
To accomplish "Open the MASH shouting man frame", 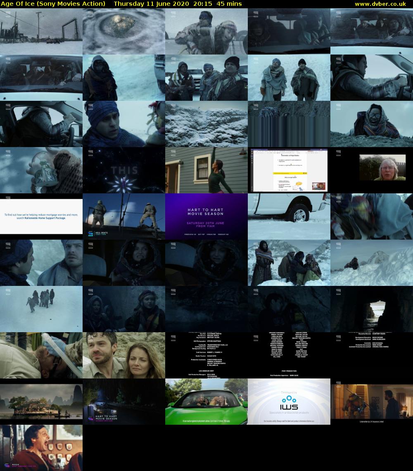I will pyautogui.click(x=41, y=447).
